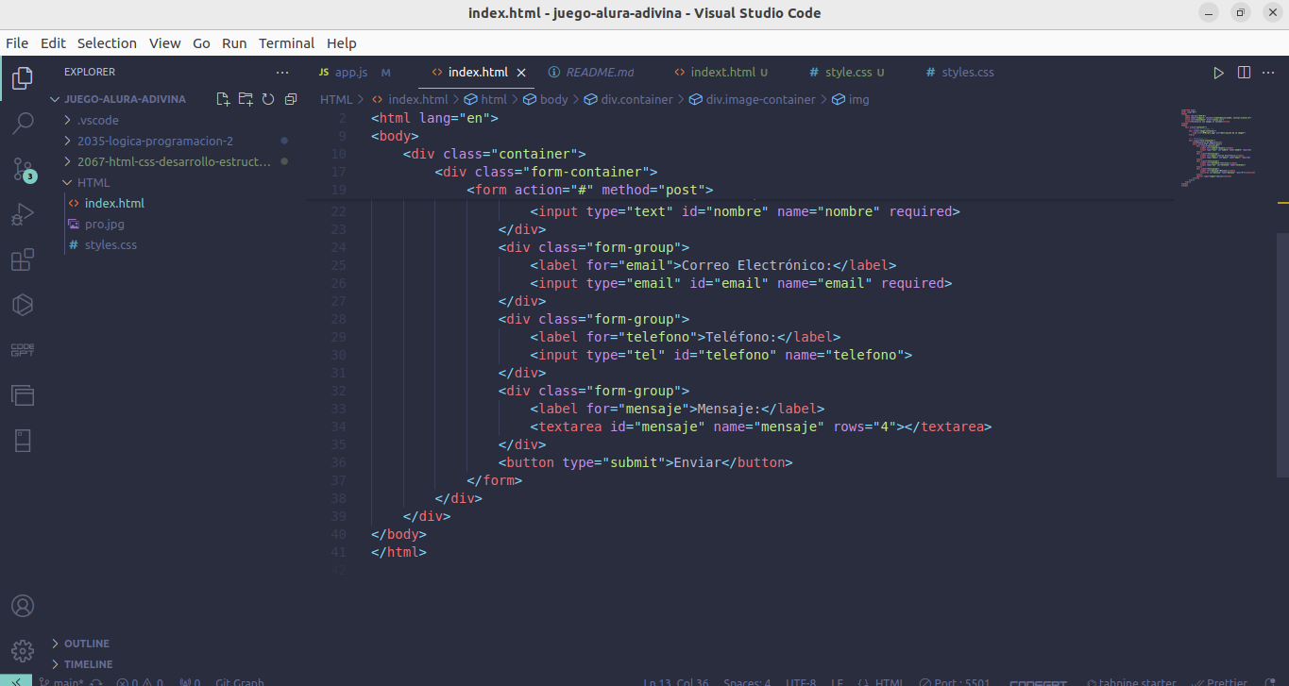The height and width of the screenshot is (686, 1289).
Task: Open the Go menu
Action: coord(201,43)
